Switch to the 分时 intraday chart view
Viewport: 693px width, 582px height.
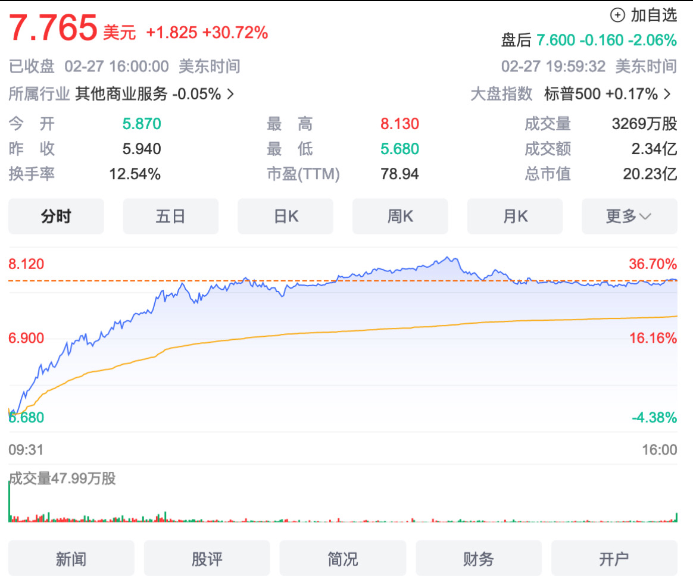pyautogui.click(x=56, y=216)
